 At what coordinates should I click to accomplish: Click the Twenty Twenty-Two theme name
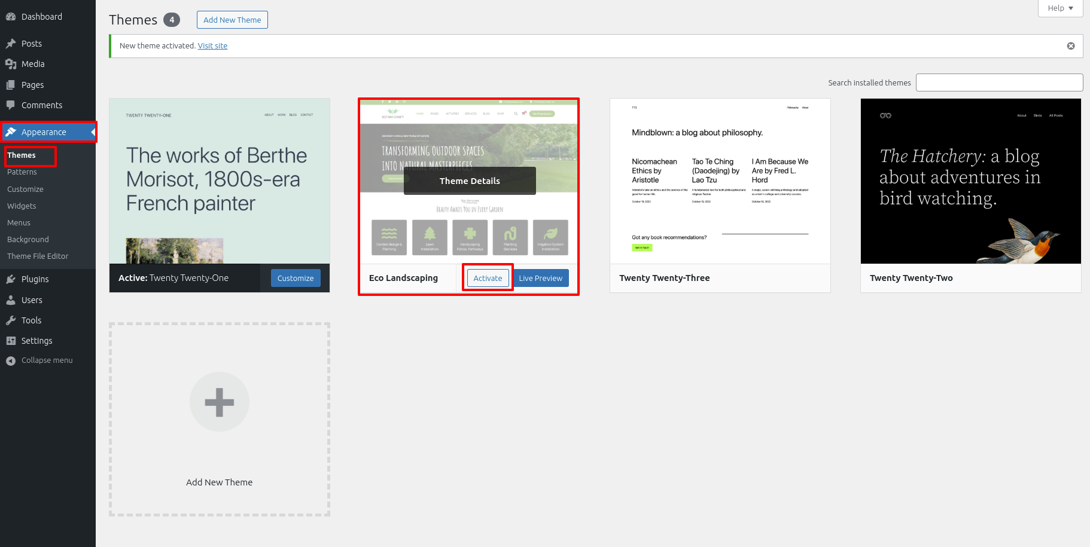911,278
